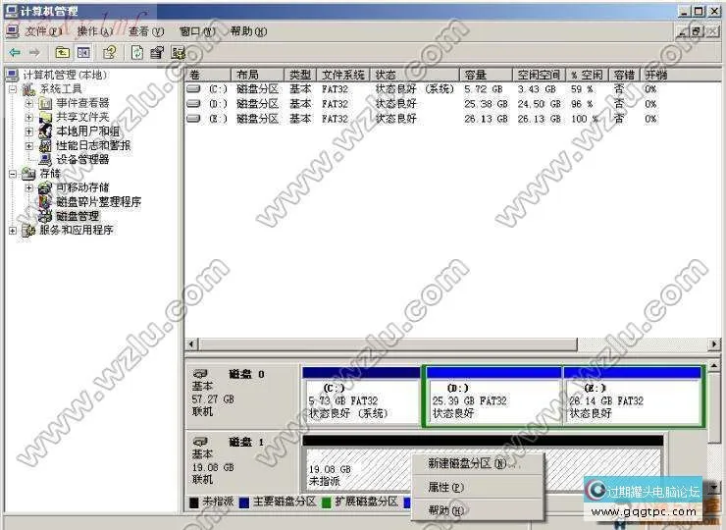
Task: Click the E: volume drive icon
Action: [193, 118]
